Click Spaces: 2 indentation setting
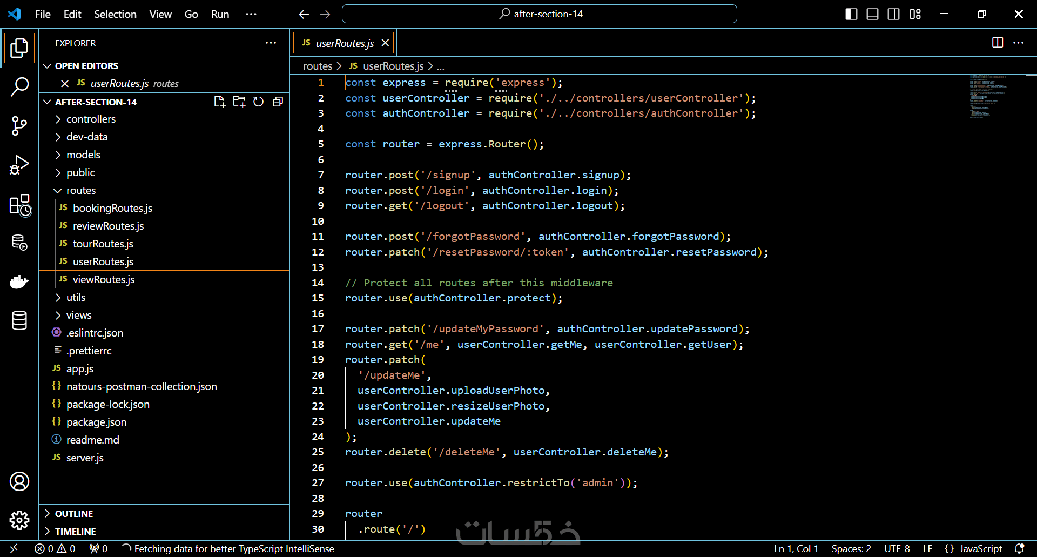This screenshot has width=1037, height=557. 851,549
